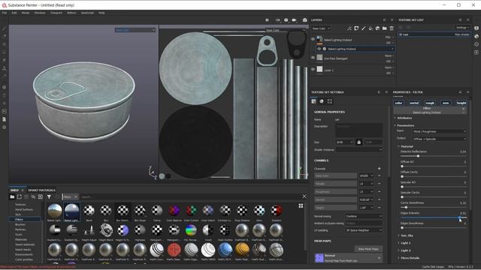
Task: Open the Window menu
Action: (x=40, y=13)
